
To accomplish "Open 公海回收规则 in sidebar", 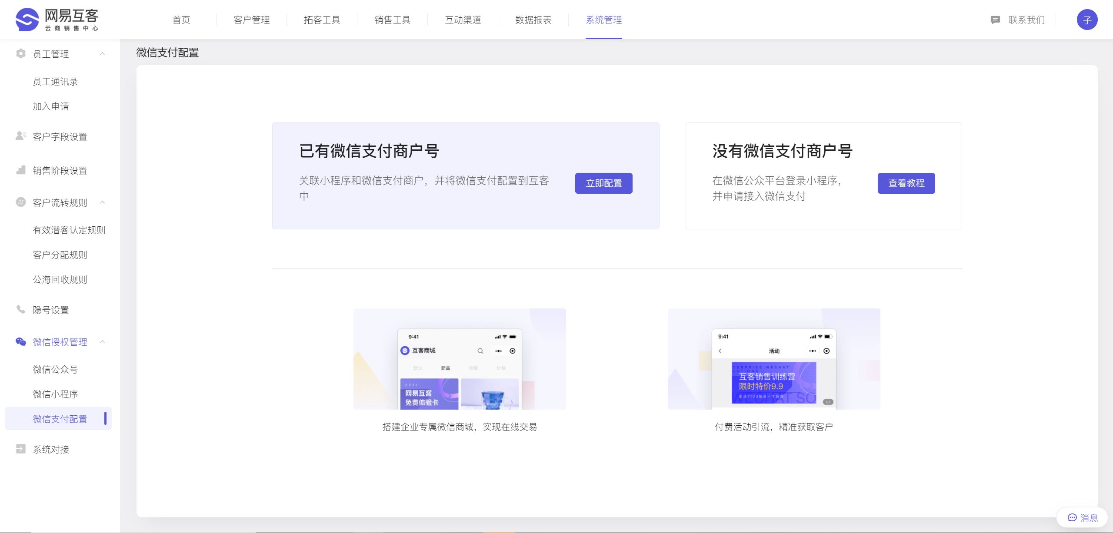I will (60, 280).
